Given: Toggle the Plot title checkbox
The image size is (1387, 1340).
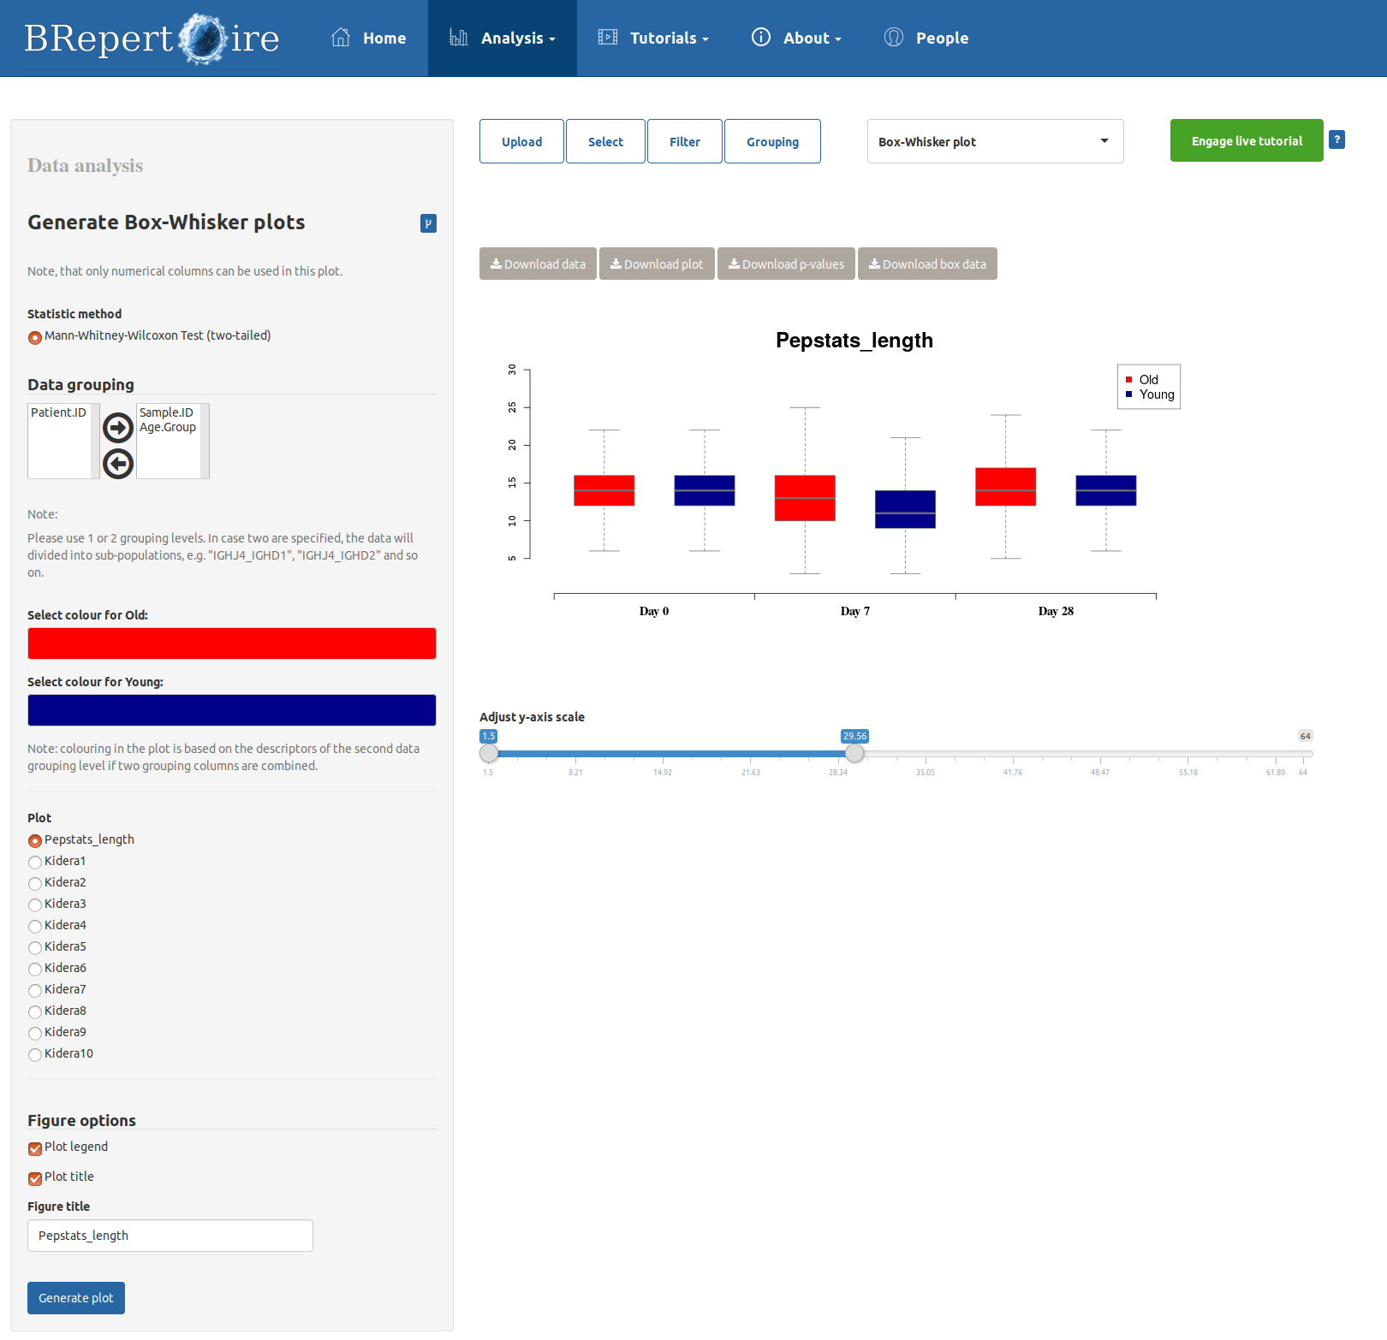Looking at the screenshot, I should 35,1178.
